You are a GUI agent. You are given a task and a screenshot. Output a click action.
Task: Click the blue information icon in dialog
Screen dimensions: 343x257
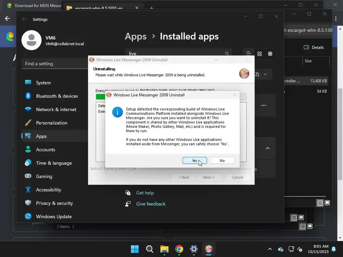(118, 112)
